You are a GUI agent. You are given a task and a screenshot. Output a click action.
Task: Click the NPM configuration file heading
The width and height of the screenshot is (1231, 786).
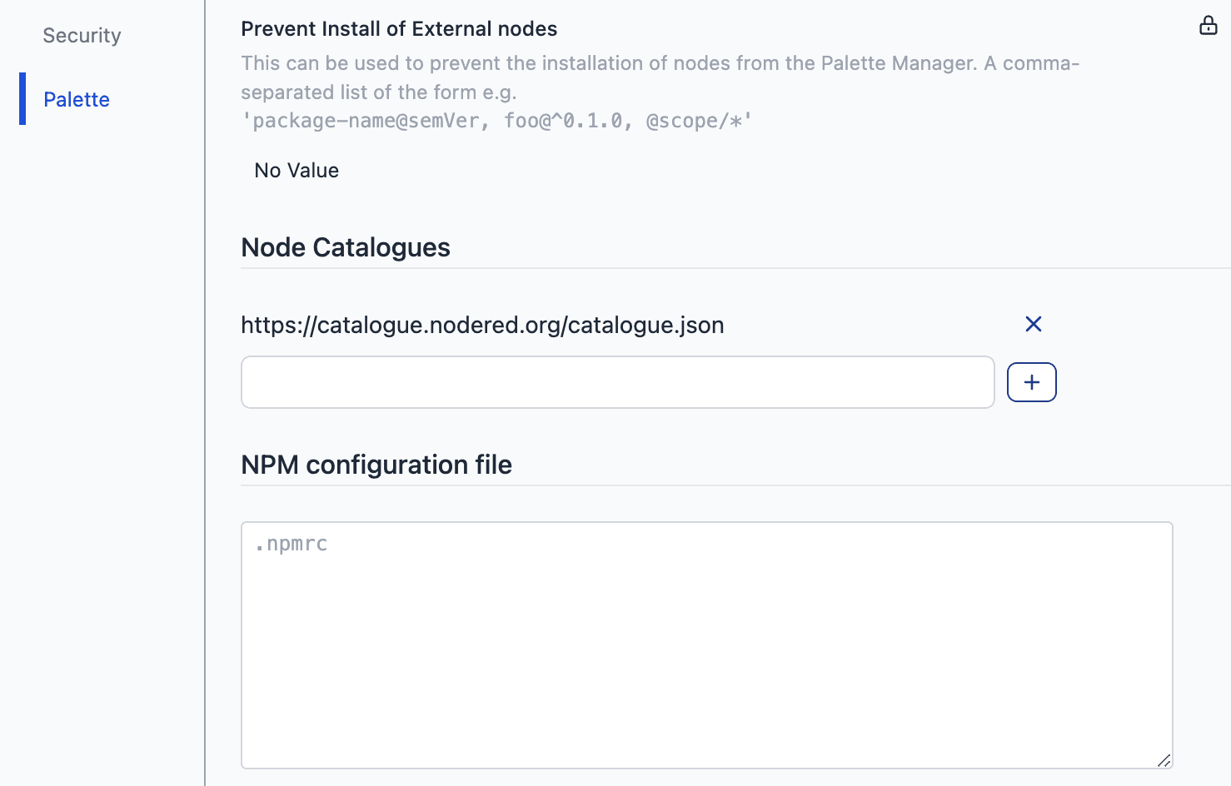(x=376, y=465)
